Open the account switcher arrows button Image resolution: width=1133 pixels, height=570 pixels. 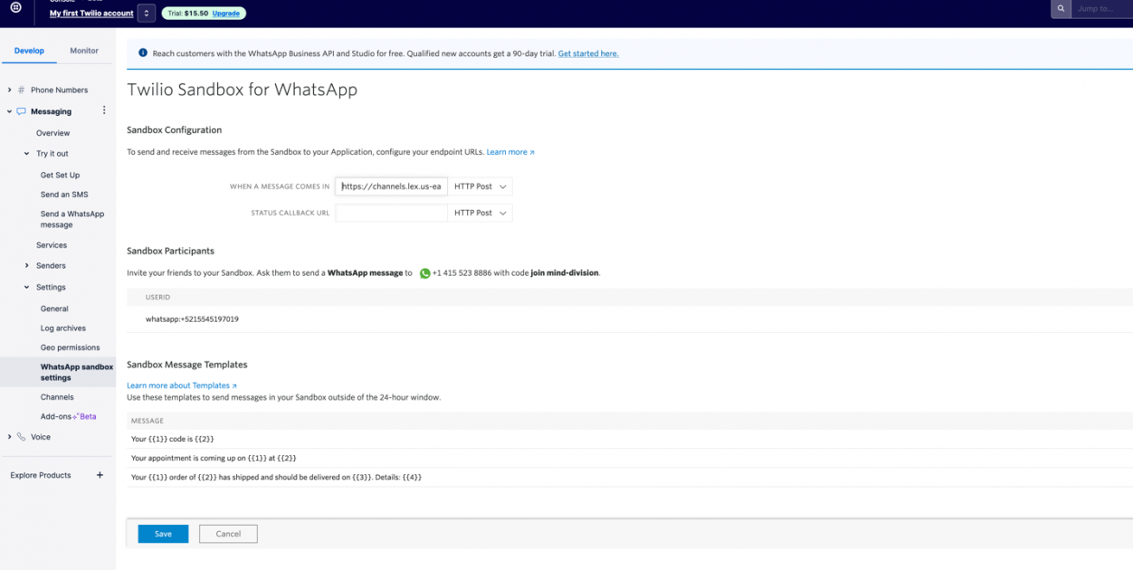[x=147, y=14]
